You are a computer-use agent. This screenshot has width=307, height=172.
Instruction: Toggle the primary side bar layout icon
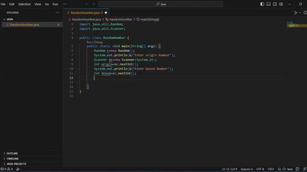click(262, 4)
